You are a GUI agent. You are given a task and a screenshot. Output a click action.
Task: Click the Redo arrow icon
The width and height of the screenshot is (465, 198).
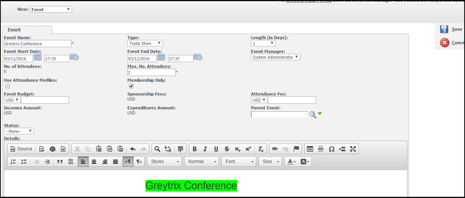pyautogui.click(x=143, y=149)
